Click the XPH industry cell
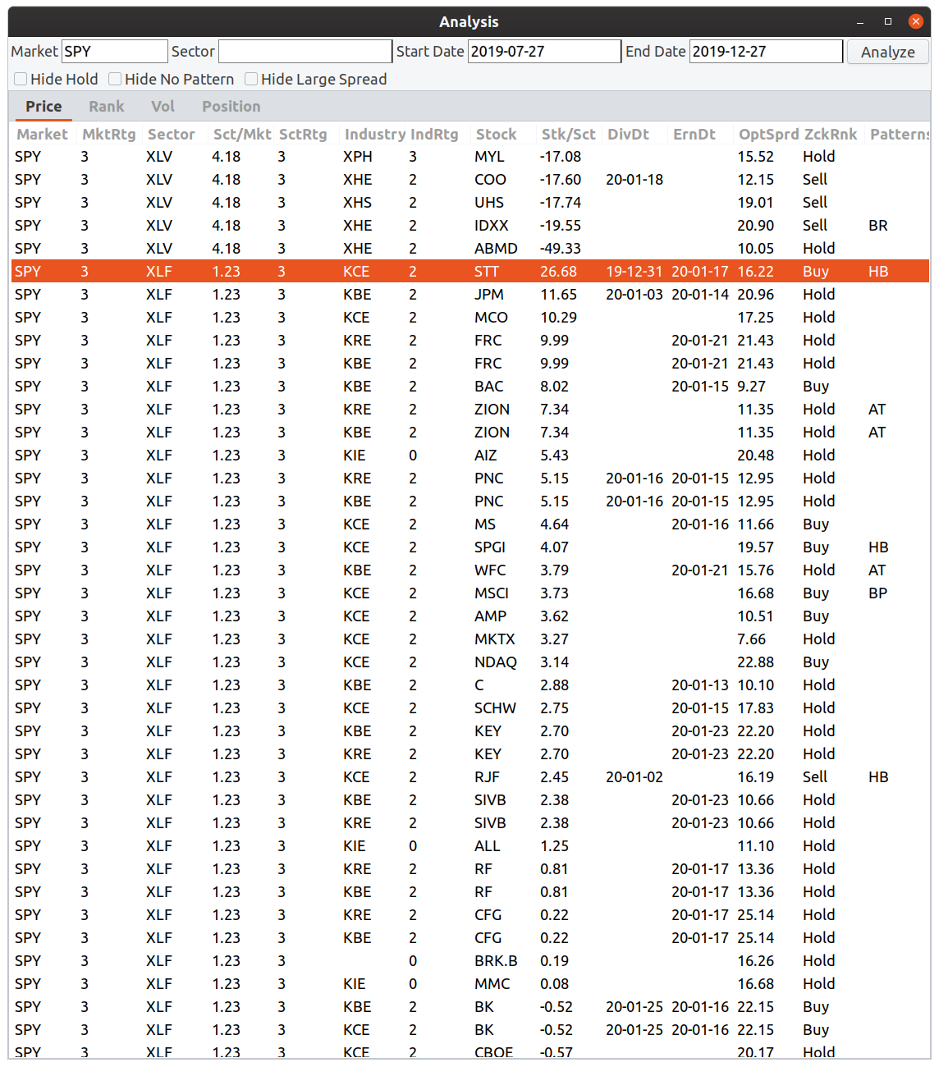Screen dimensions: 939x1067 pos(358,156)
